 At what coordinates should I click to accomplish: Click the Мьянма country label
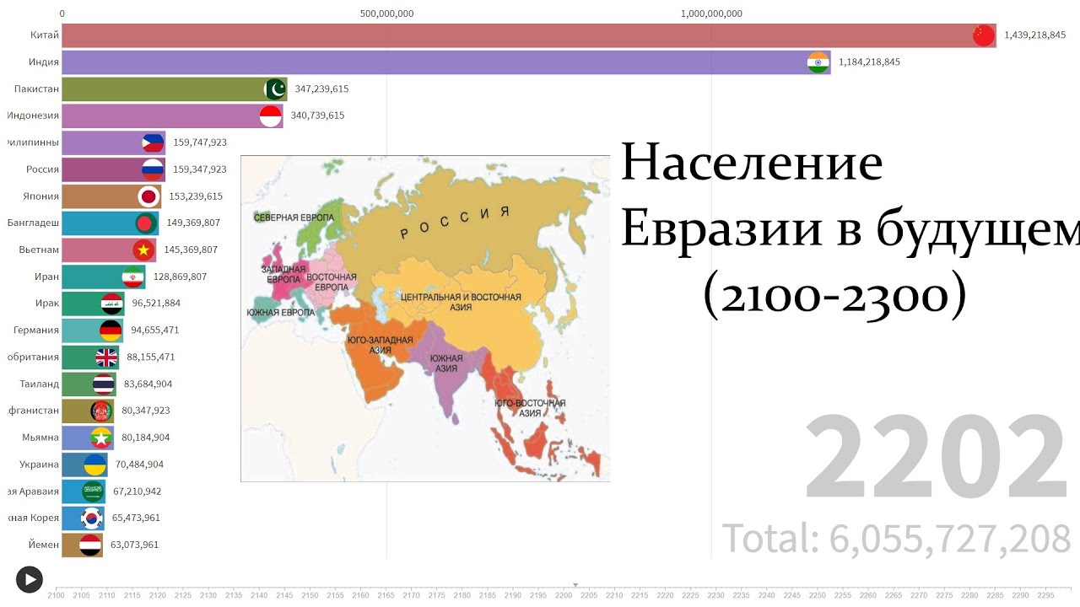41,438
